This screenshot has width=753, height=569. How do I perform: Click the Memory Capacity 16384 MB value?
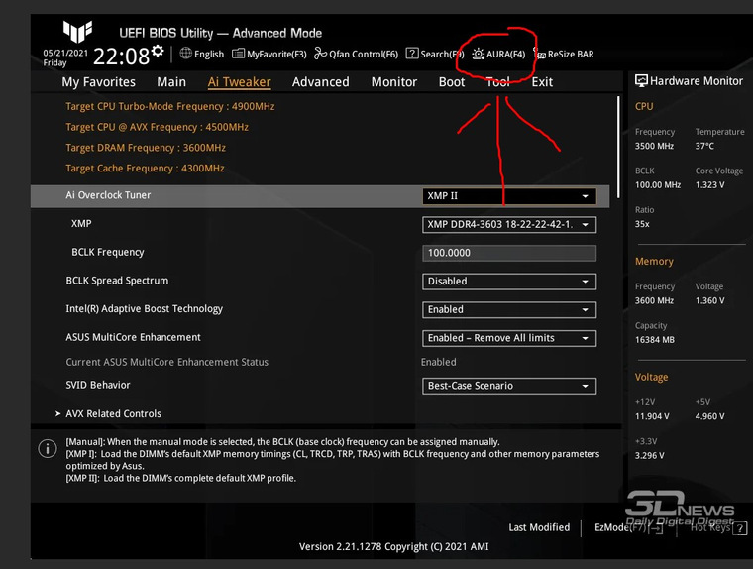point(655,340)
